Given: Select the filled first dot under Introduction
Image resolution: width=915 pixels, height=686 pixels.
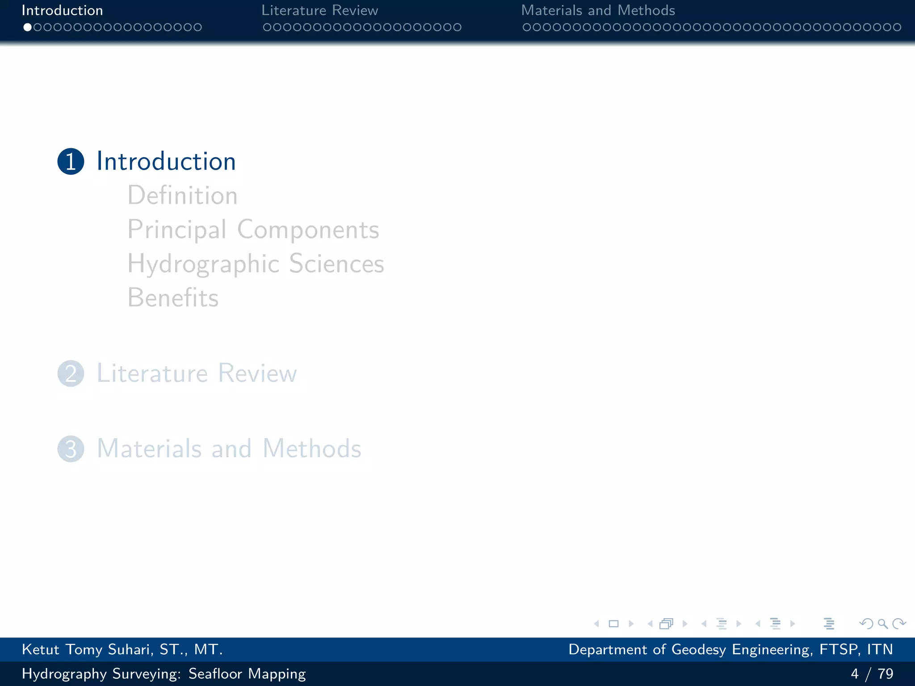Looking at the screenshot, I should [x=27, y=27].
